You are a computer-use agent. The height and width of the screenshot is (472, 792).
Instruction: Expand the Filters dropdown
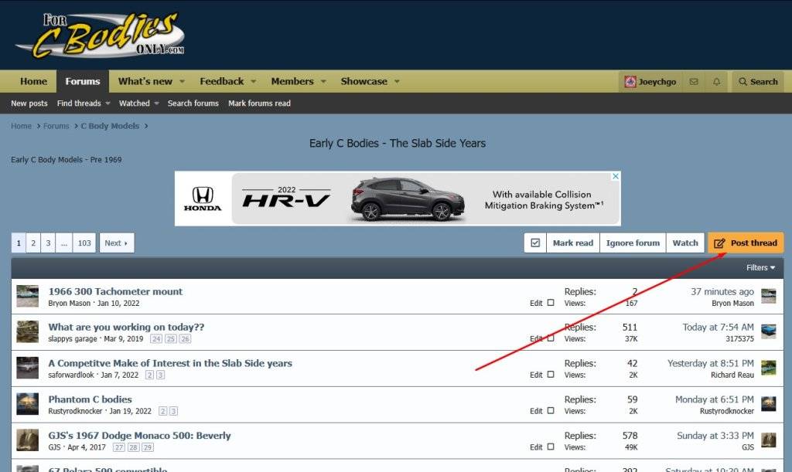(761, 268)
